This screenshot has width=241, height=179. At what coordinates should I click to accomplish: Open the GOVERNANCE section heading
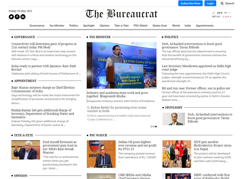click(x=24, y=37)
